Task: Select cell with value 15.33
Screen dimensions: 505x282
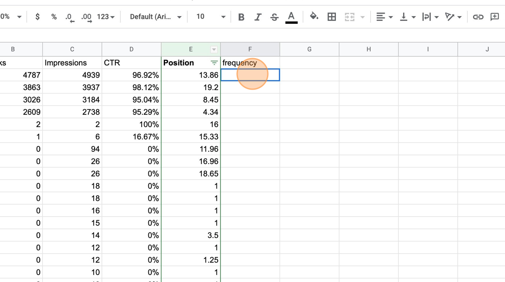Action: coord(191,136)
